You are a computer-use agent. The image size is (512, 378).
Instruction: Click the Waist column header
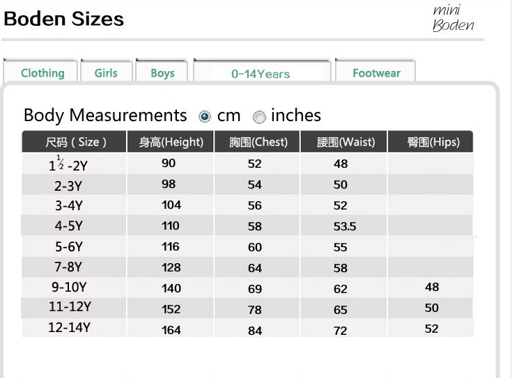pos(343,141)
